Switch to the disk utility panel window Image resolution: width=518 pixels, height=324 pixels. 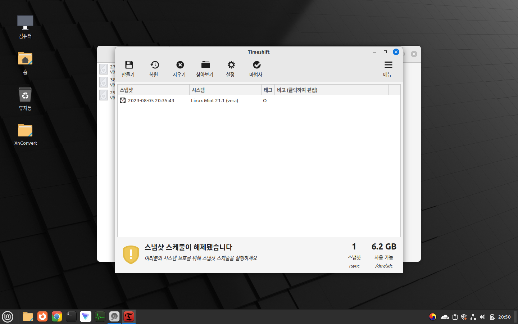(x=114, y=317)
